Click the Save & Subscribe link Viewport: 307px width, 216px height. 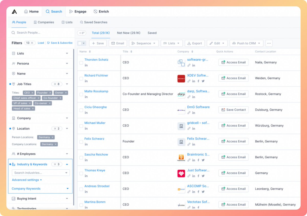click(60, 43)
